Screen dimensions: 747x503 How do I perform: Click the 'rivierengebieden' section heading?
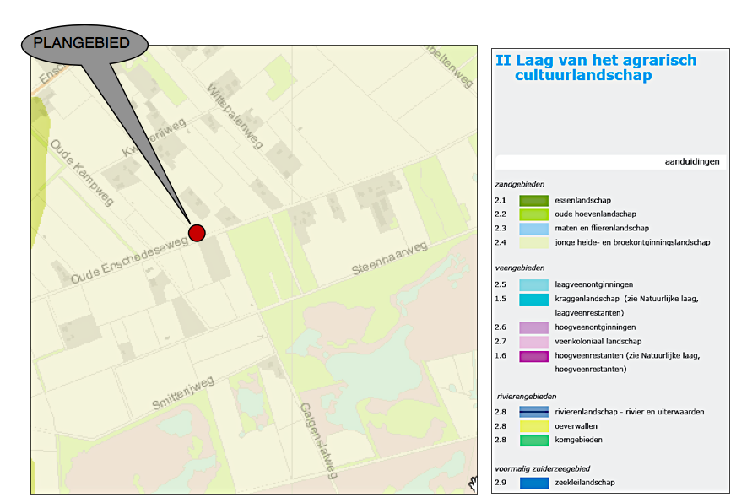pos(527,397)
